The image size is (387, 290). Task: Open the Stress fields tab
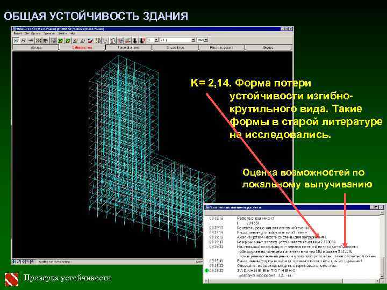[175, 47]
